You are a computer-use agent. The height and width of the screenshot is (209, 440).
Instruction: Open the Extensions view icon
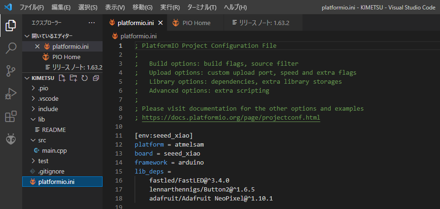[11, 116]
